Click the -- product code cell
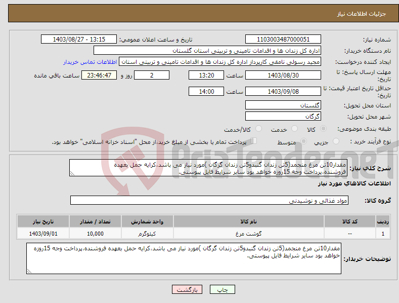This screenshot has height=303, width=399. (349, 234)
